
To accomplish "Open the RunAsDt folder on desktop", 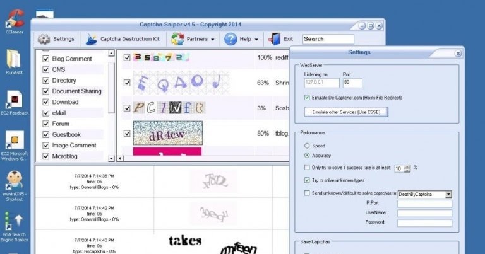I will click(x=15, y=61).
